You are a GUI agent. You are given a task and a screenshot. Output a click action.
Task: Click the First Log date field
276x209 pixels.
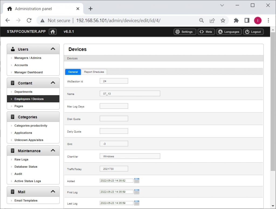pos(116,192)
